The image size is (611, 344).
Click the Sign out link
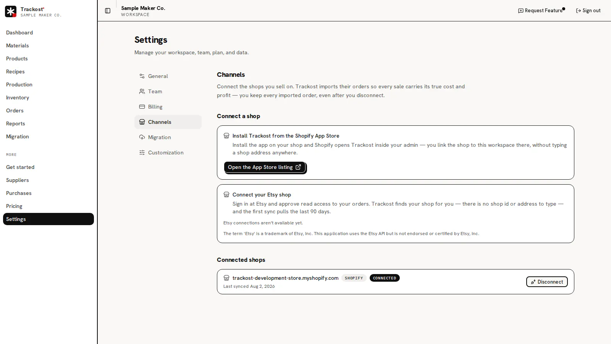pyautogui.click(x=588, y=11)
